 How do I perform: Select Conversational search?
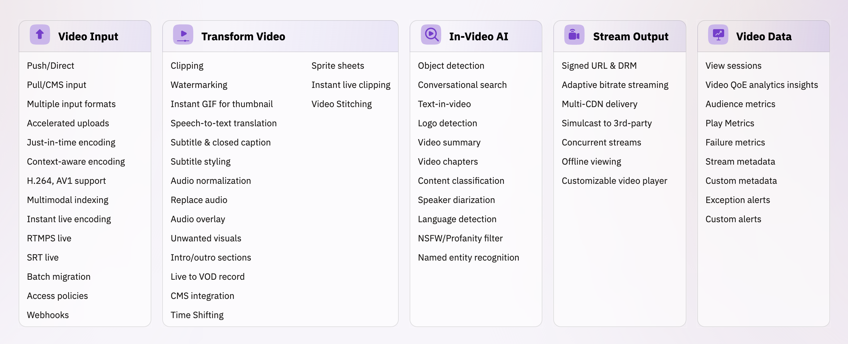(462, 85)
